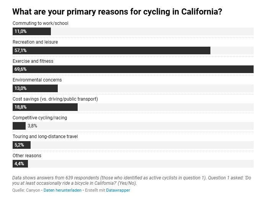
Task: Select the Touring and long-distance travel bar
Action: (22, 145)
